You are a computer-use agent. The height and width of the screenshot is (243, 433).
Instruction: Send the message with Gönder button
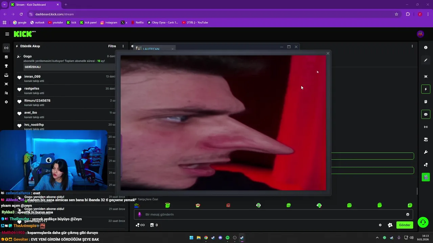[405, 225]
